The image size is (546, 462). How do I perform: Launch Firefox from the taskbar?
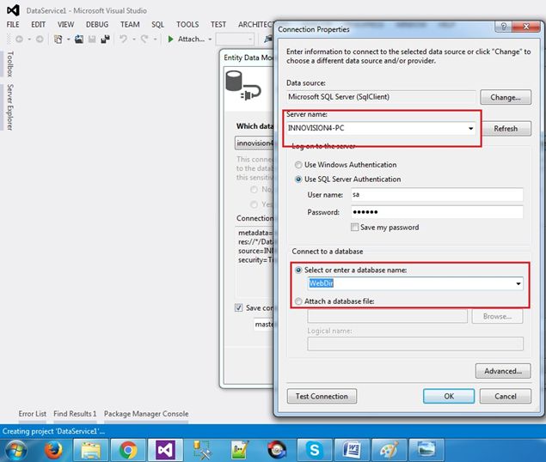53,450
